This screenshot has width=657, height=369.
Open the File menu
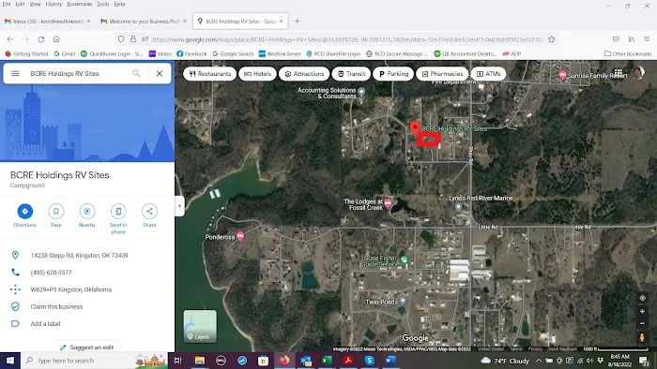pos(7,4)
